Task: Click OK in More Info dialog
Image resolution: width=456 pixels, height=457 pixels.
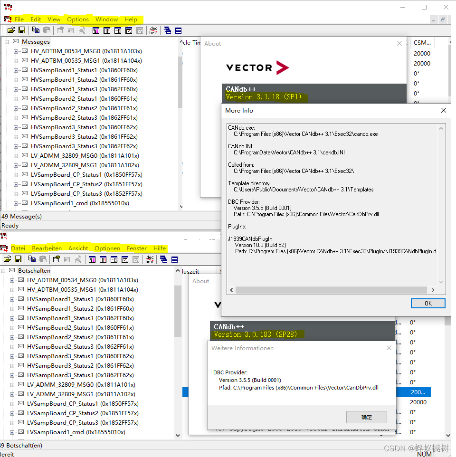Action: [x=428, y=304]
